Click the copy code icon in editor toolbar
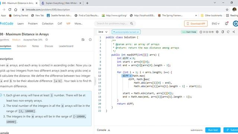The height and width of the screenshot is (134, 238). tap(223, 32)
